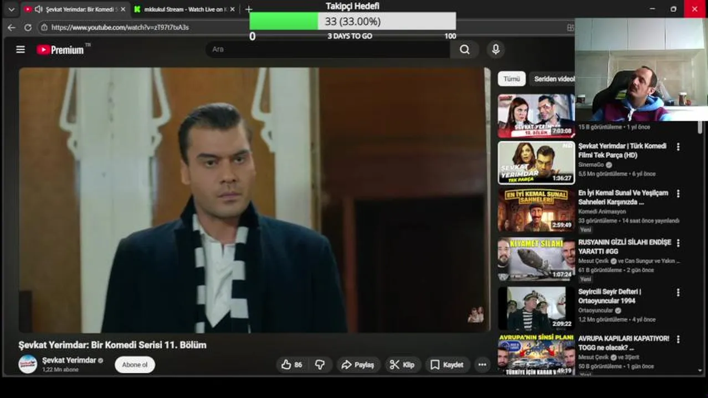
Task: Open title Seyircili Seyir Defteri Ortaoyuncular 1994
Action: (609, 296)
